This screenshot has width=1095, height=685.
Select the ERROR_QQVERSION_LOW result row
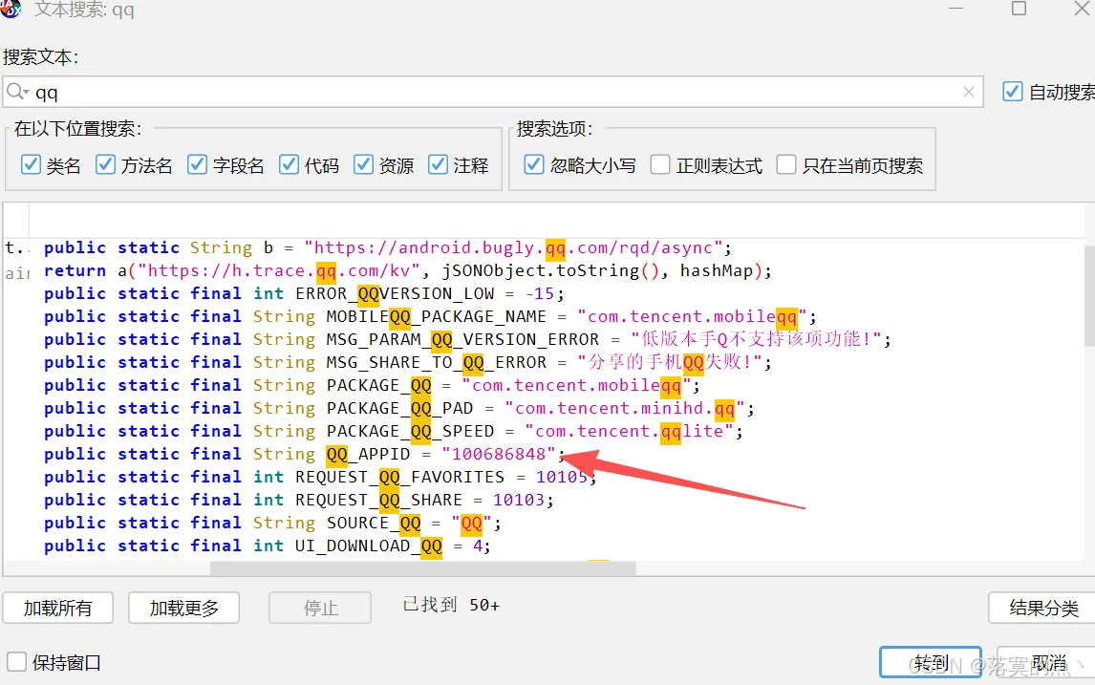point(545,293)
